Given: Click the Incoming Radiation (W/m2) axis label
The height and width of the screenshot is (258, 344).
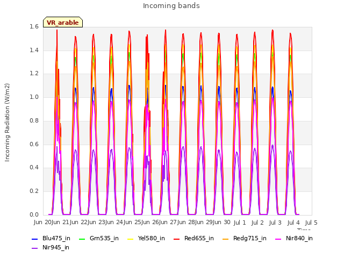Looking at the screenshot, I should tap(7, 123).
